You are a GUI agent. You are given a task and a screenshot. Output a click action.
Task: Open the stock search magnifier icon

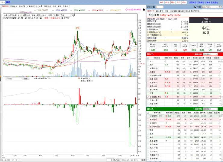(2, 2)
